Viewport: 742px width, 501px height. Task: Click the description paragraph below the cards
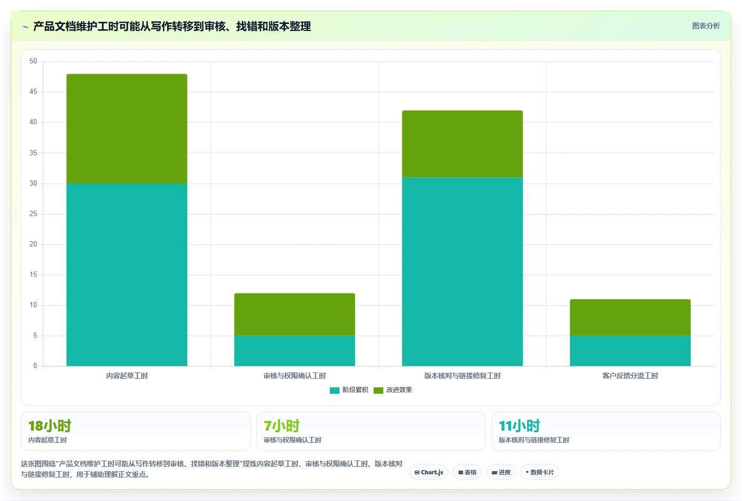coord(212,469)
